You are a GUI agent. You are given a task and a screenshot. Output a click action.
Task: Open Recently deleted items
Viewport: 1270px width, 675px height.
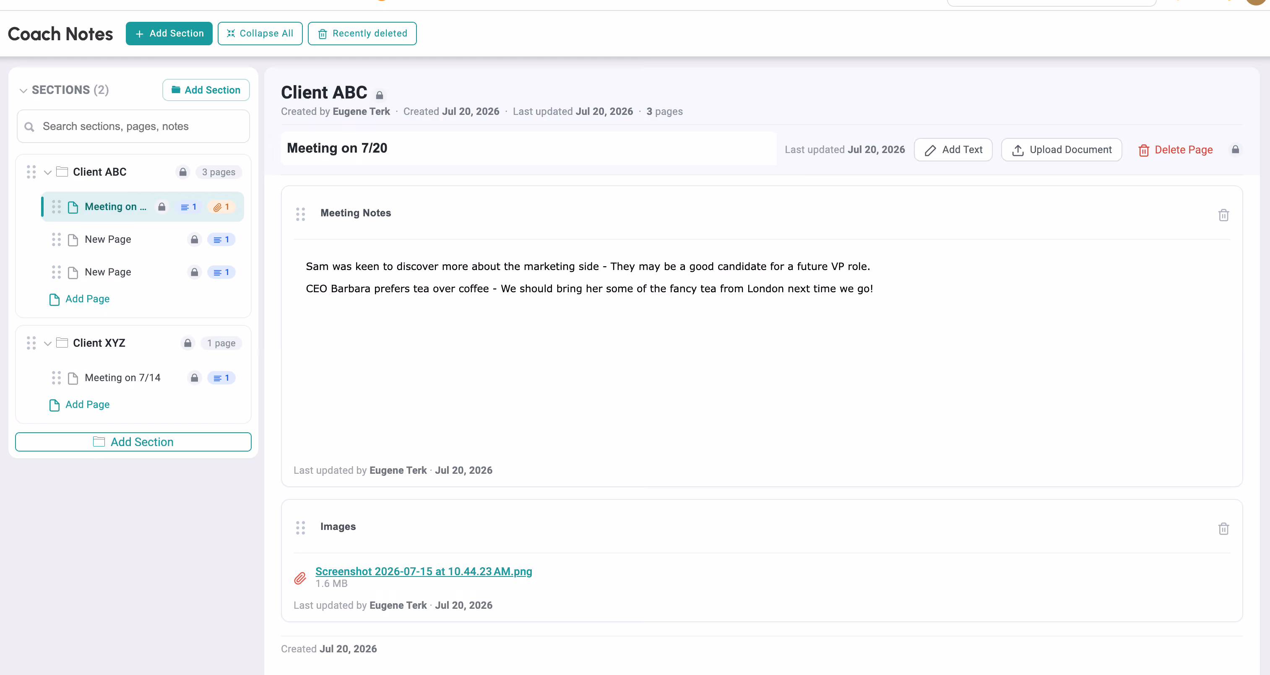pos(362,33)
